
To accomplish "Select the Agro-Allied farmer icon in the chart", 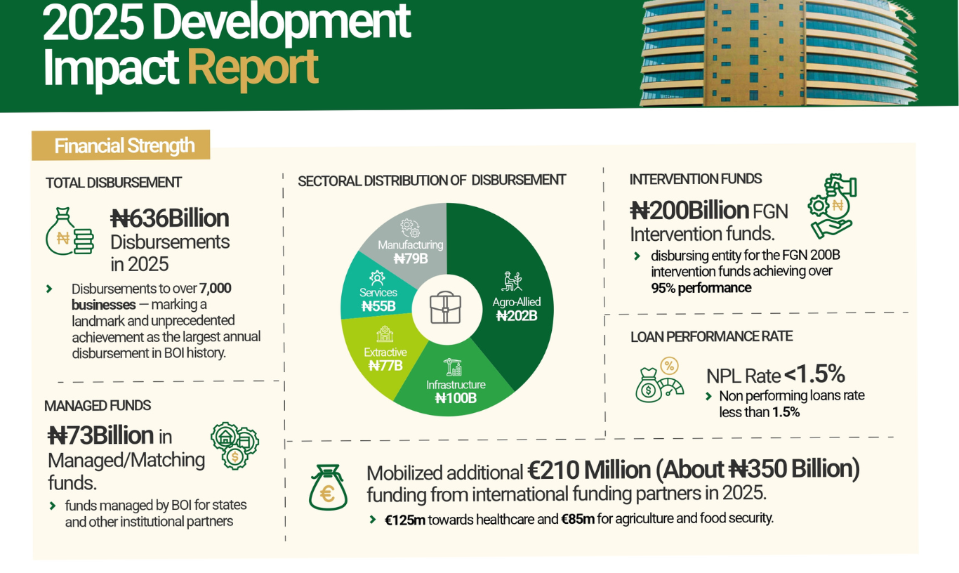I will coord(512,282).
